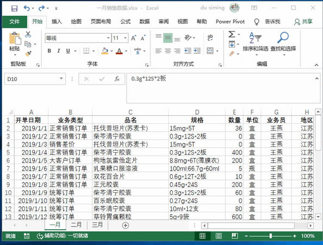Align text left
The image size is (323, 245).
159,51
